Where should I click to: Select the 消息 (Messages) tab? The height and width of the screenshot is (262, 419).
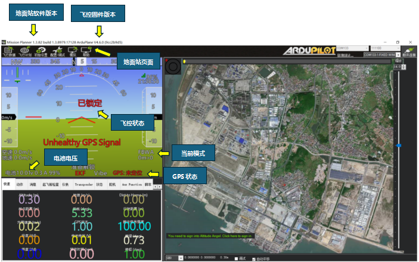tap(33, 184)
